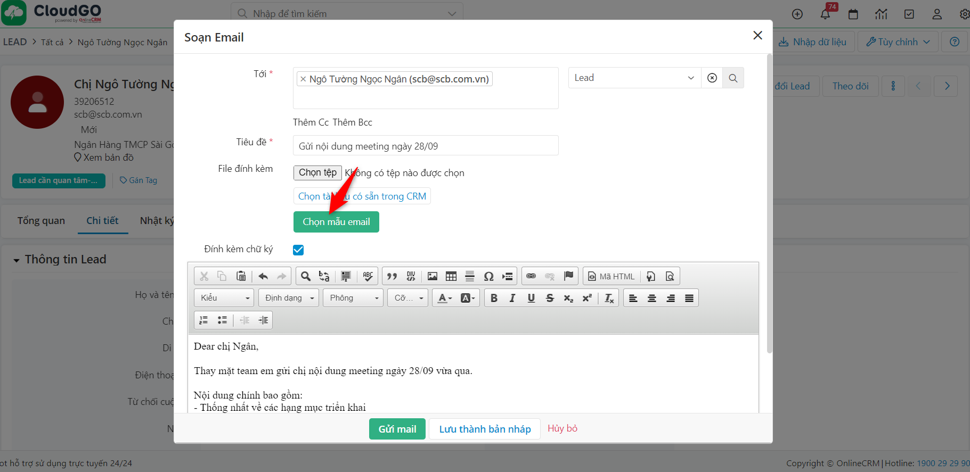This screenshot has width=970, height=472.
Task: Click Lưu thành bản nháp
Action: [485, 429]
